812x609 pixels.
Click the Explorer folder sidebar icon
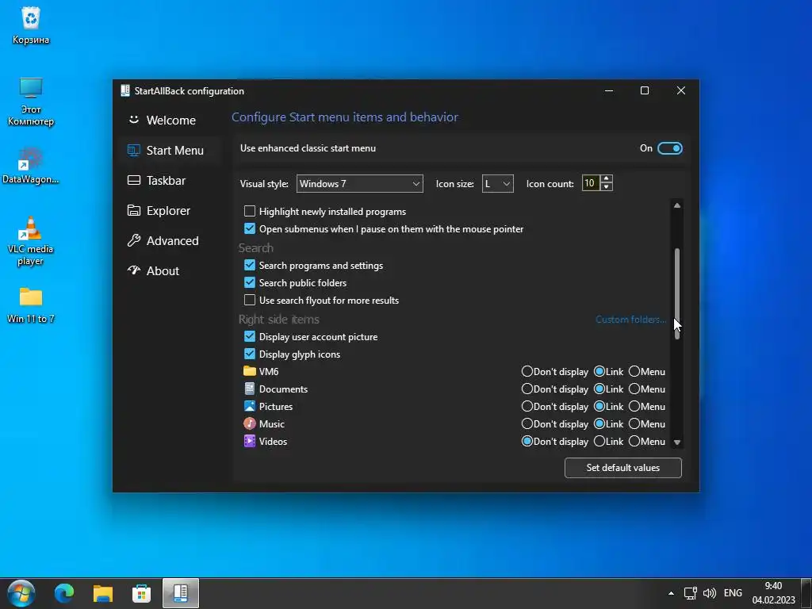[133, 210]
